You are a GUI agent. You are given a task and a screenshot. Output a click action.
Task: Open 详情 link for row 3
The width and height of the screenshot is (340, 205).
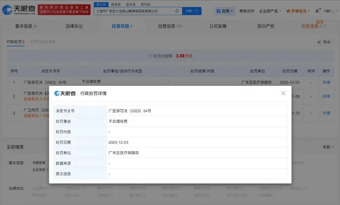click(x=326, y=113)
